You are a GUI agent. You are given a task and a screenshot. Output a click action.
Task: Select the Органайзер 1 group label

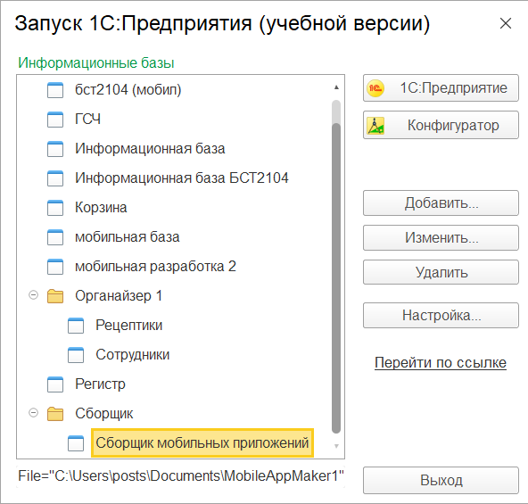point(119,296)
